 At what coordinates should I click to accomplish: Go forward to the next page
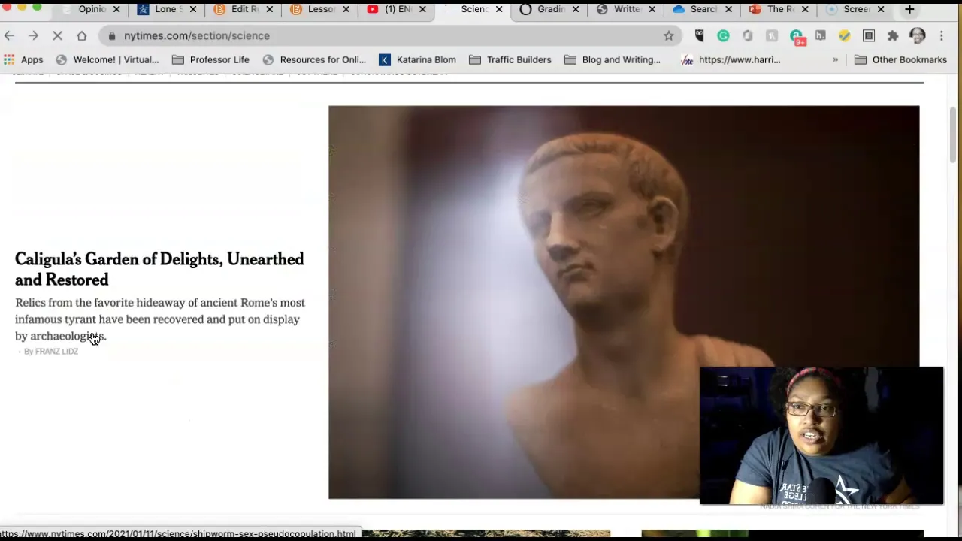pos(33,35)
